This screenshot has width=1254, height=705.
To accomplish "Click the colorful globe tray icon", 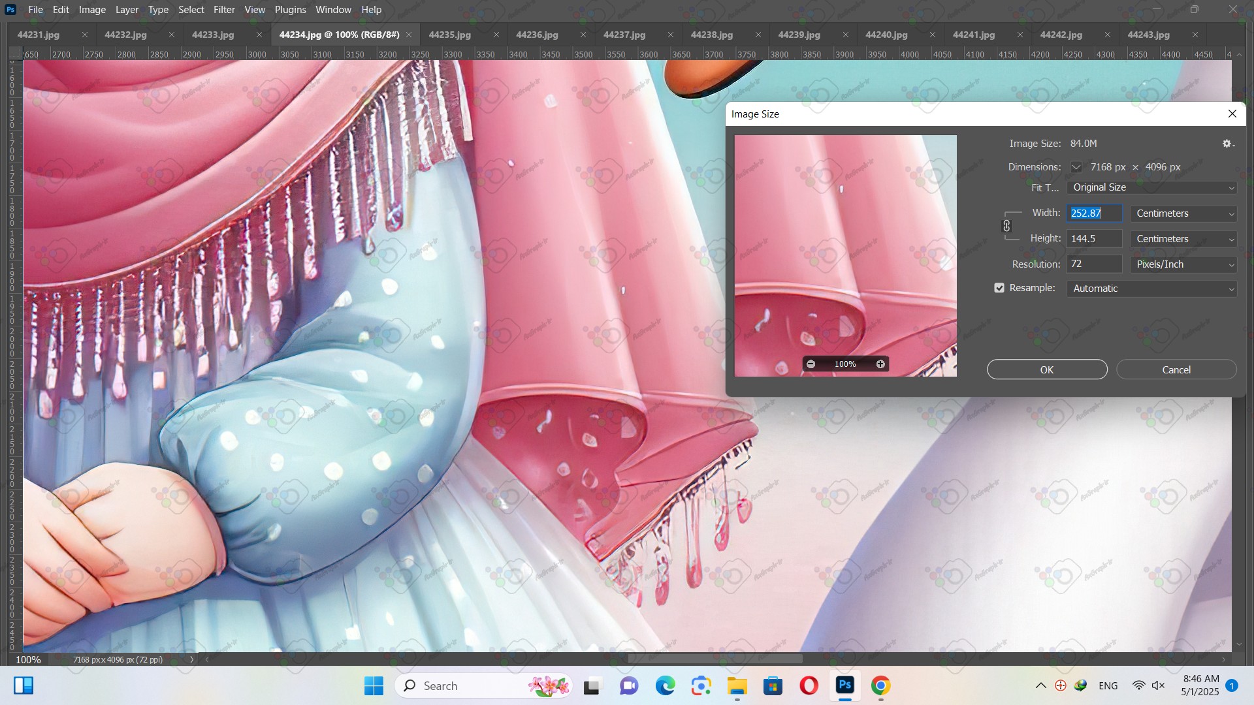I will [x=1080, y=685].
